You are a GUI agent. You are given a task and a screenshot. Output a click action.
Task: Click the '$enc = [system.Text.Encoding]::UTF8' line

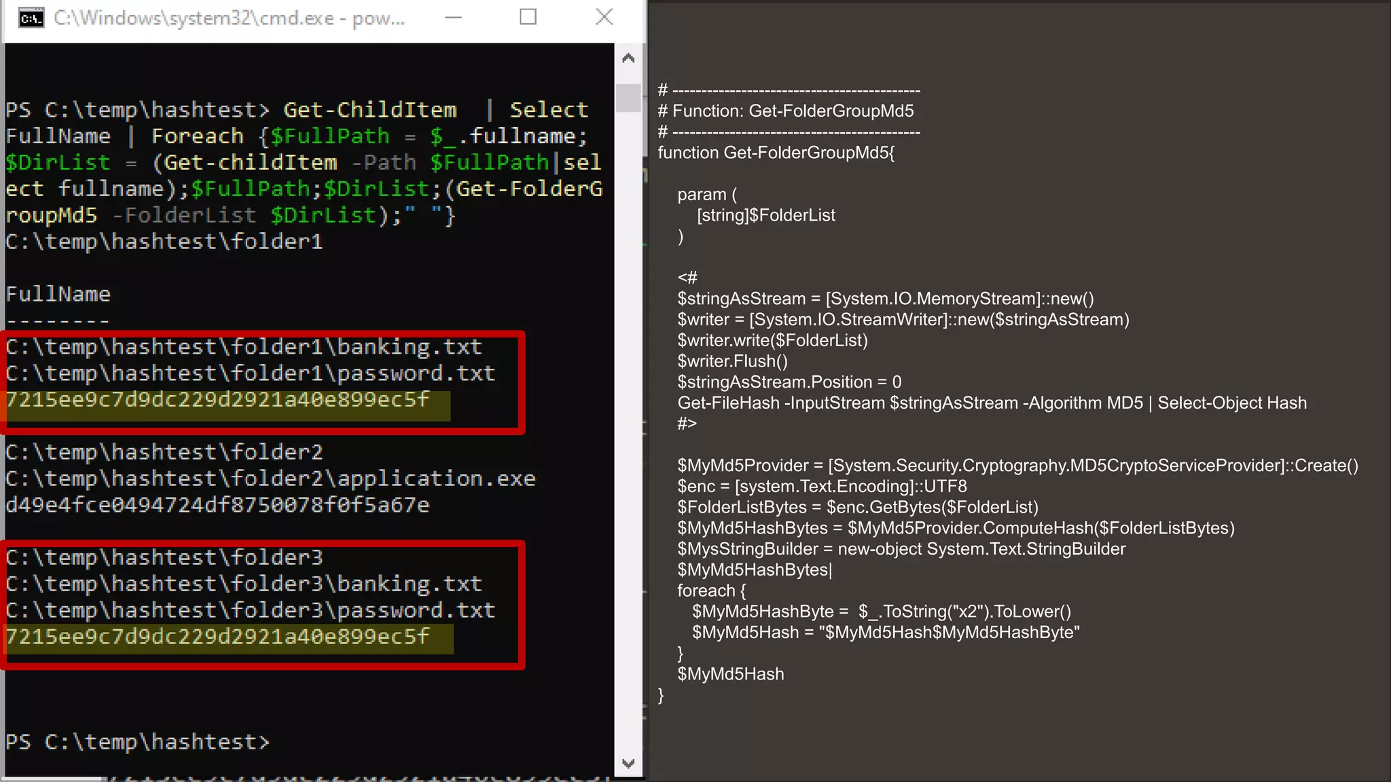pyautogui.click(x=823, y=487)
